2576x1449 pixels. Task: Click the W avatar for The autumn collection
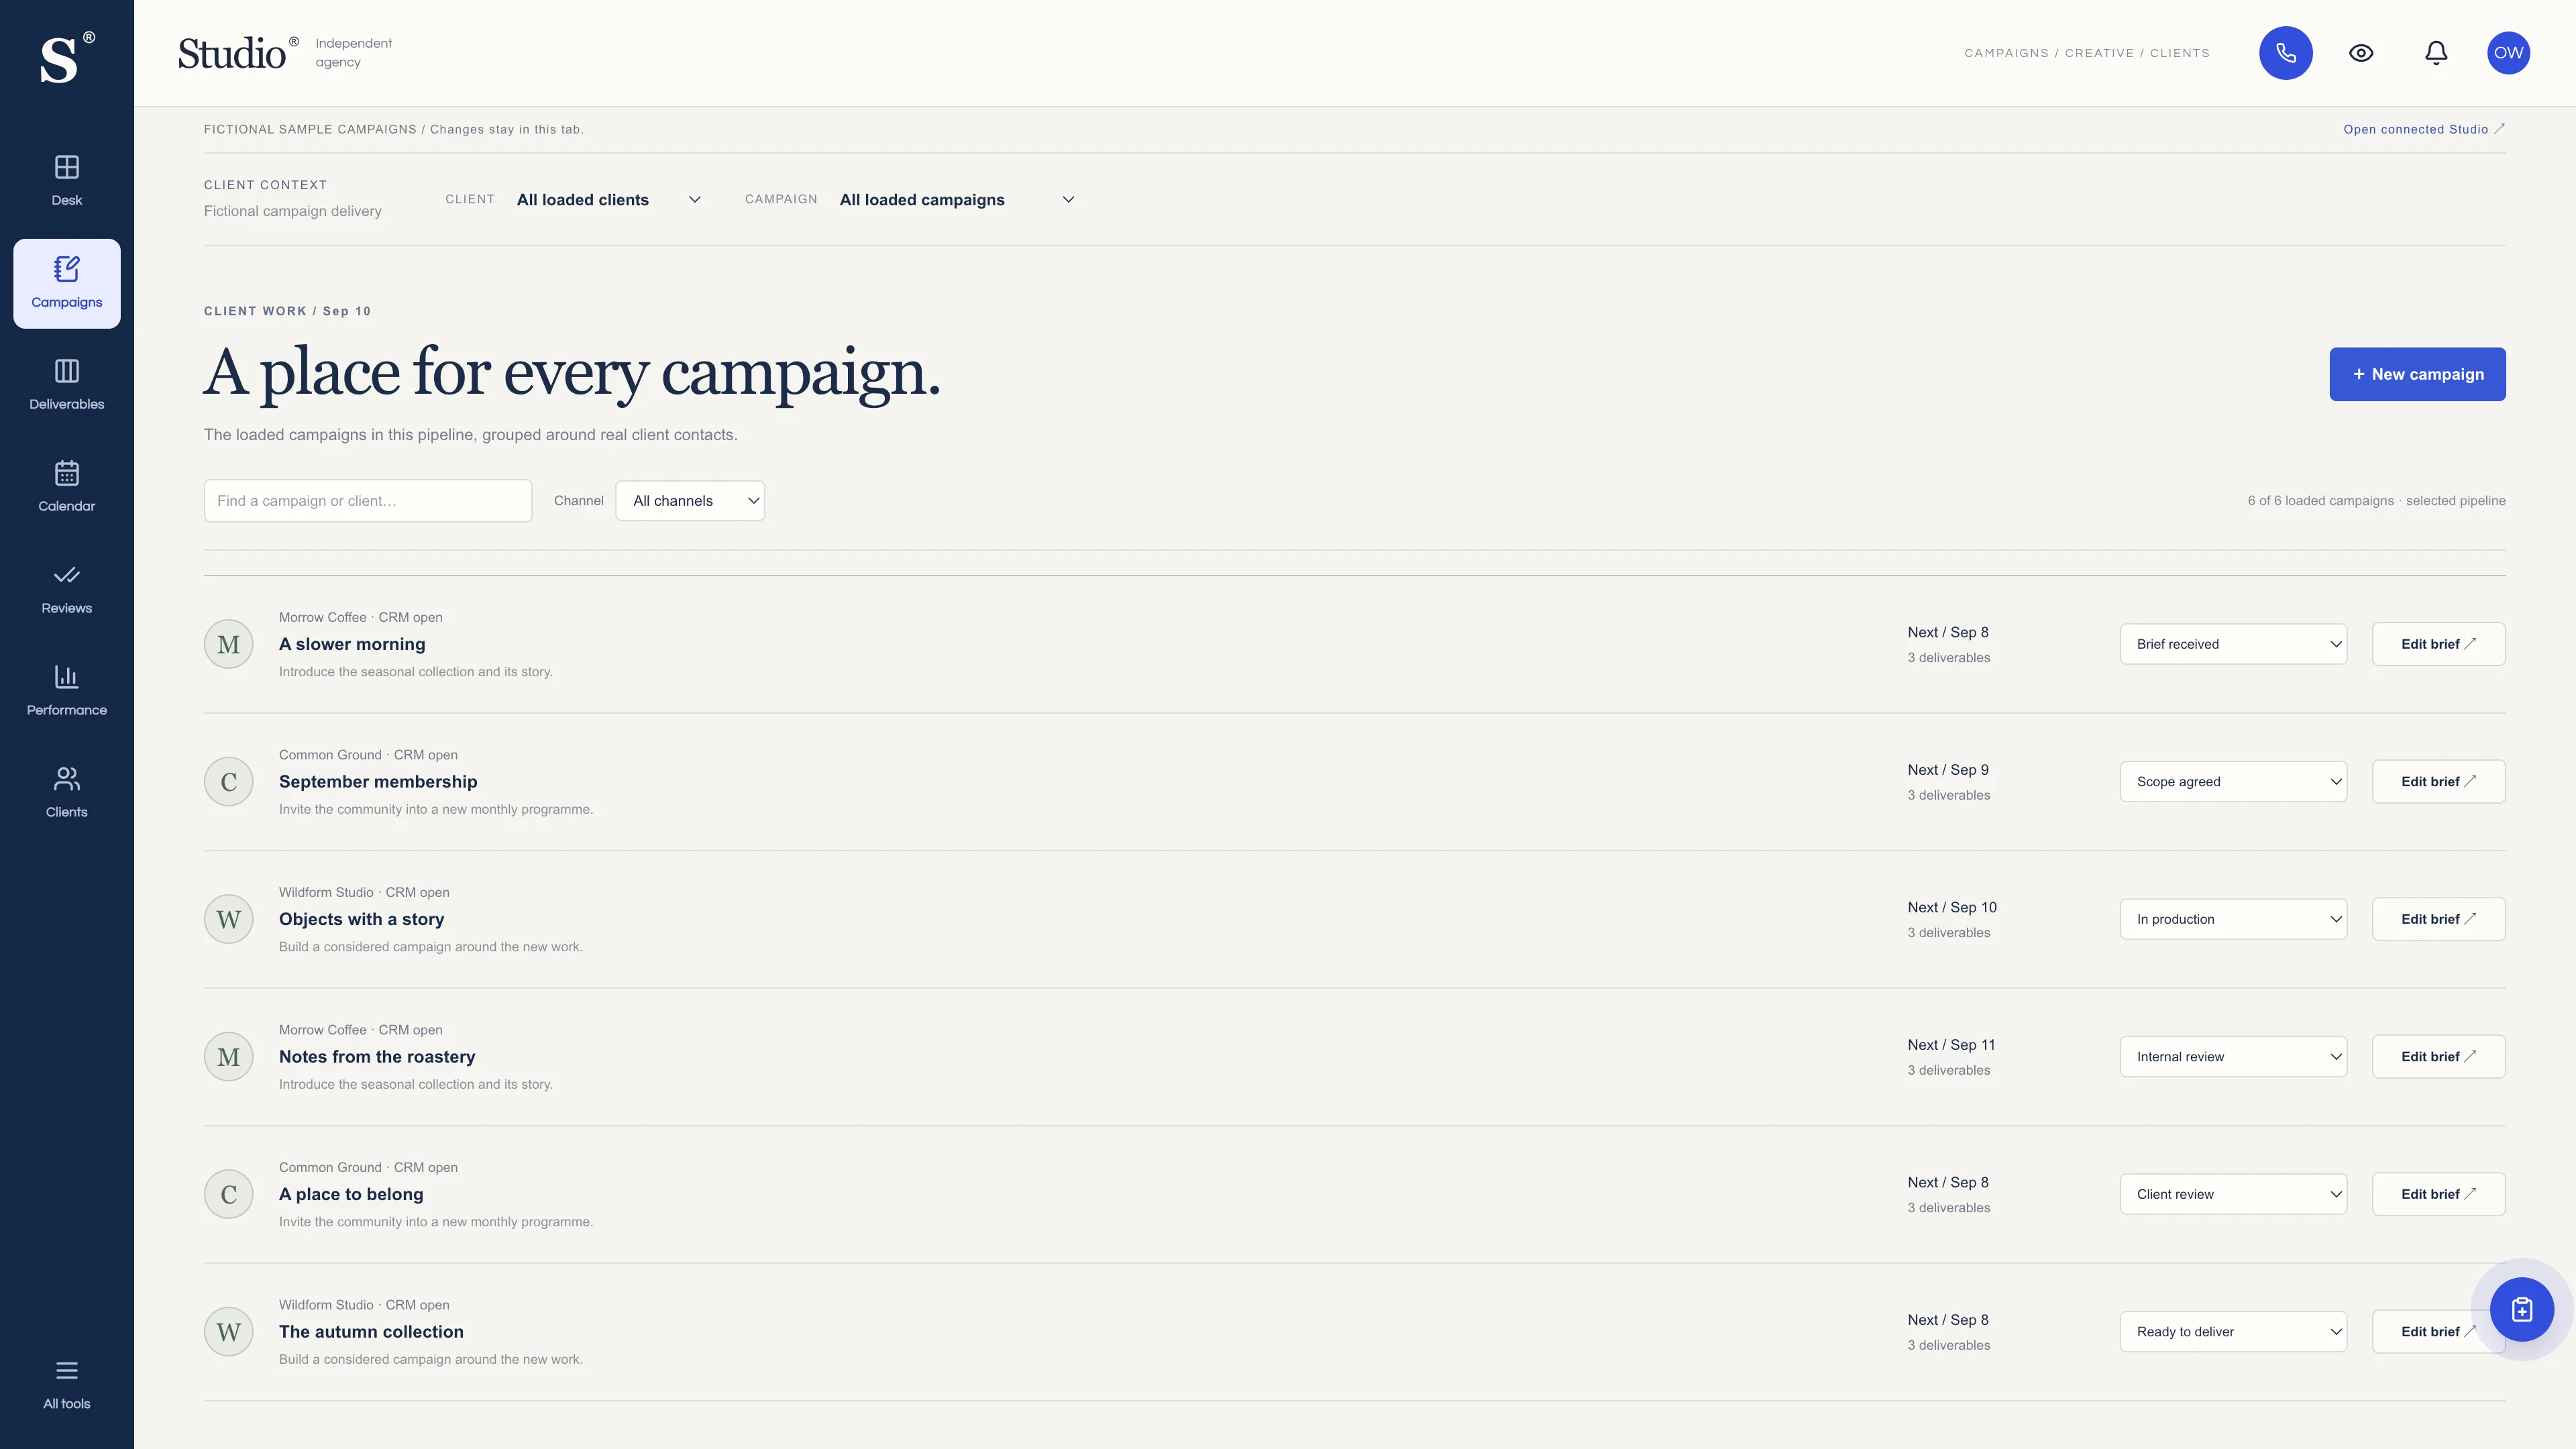tap(229, 1332)
